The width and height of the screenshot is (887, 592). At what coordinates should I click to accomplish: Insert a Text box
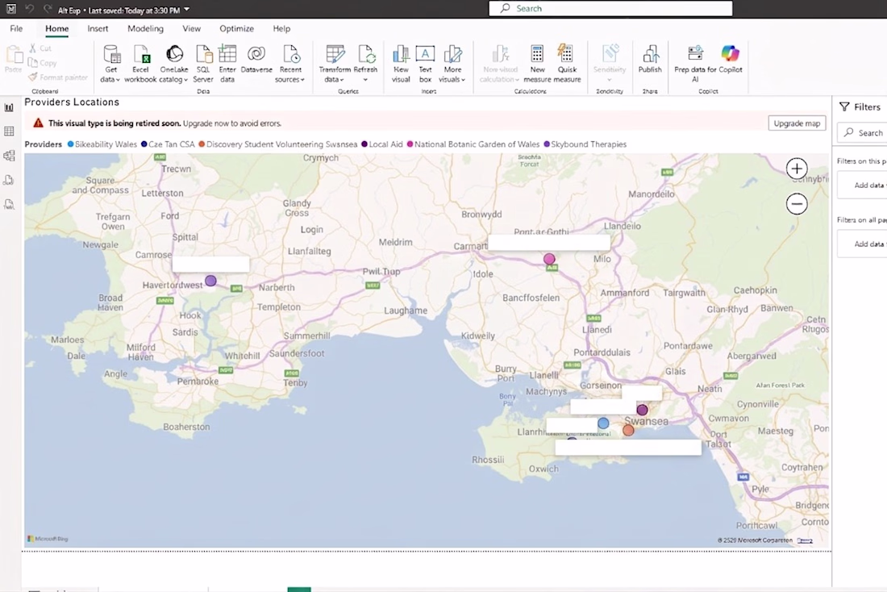426,64
